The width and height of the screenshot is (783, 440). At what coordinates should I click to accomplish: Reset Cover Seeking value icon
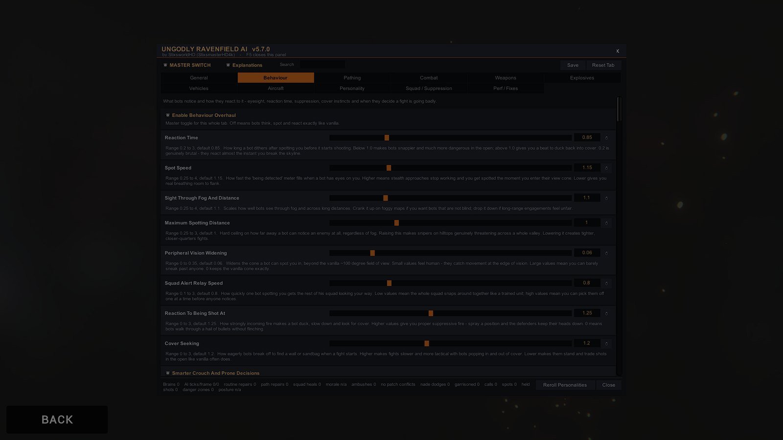tap(606, 344)
